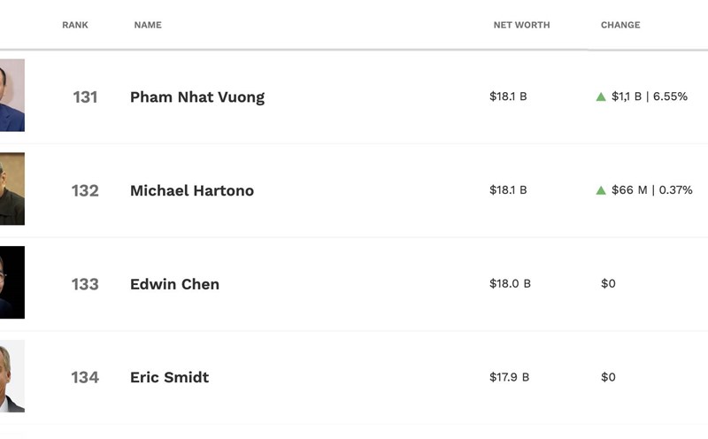Sort the list by Name column header
Screen dimensions: 708x439
tap(148, 25)
